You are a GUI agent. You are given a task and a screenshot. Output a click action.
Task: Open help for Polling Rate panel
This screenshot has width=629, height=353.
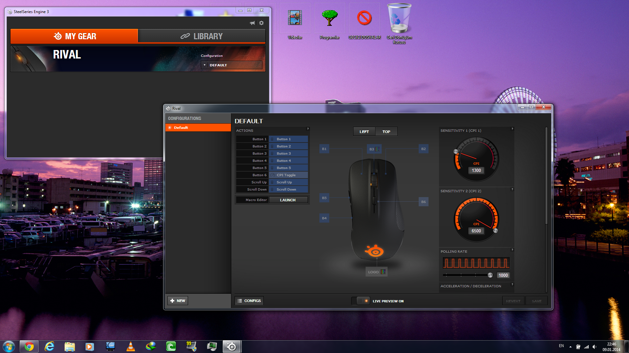point(512,250)
